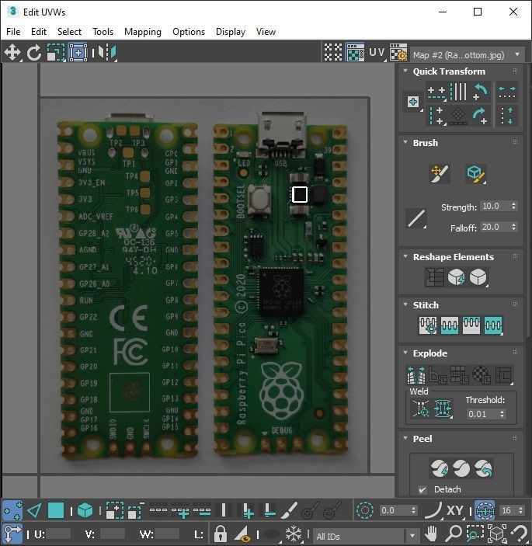The height and width of the screenshot is (546, 532).
Task: Activate Freeform Mode tool
Action: [x=78, y=53]
